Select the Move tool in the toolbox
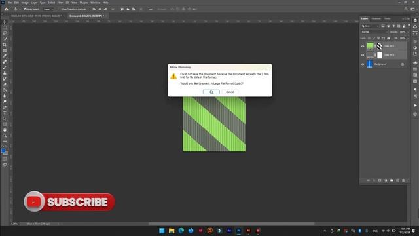The image size is (419, 236). [x=5, y=22]
